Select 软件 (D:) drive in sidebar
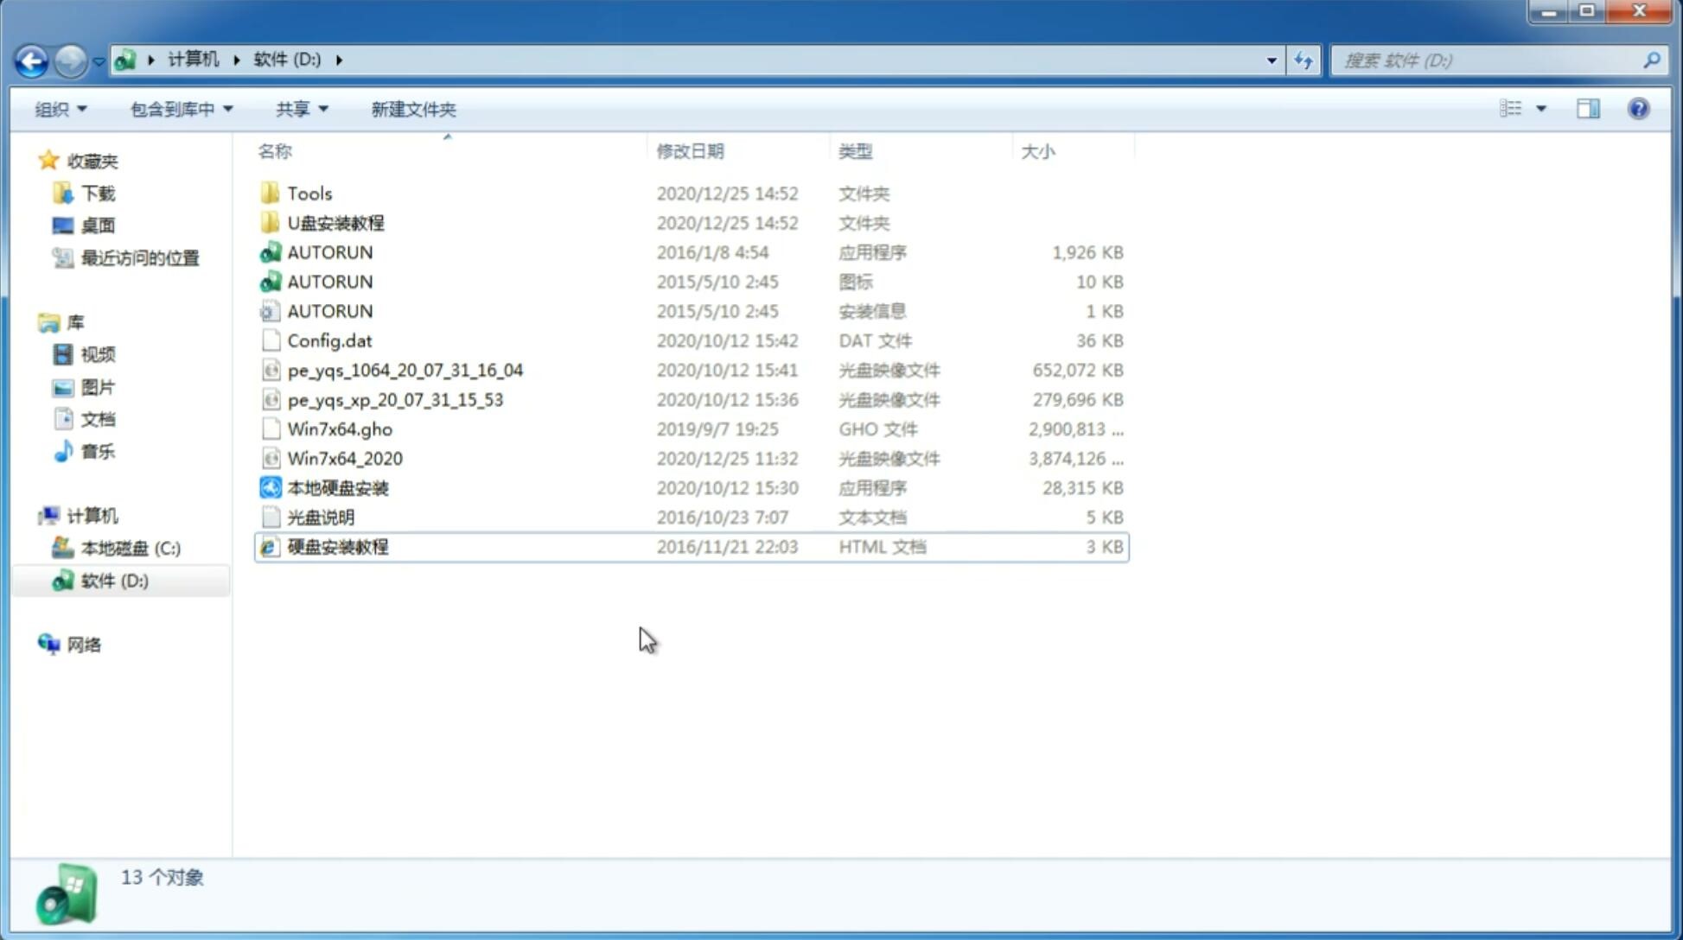Image resolution: width=1683 pixels, height=940 pixels. point(114,581)
